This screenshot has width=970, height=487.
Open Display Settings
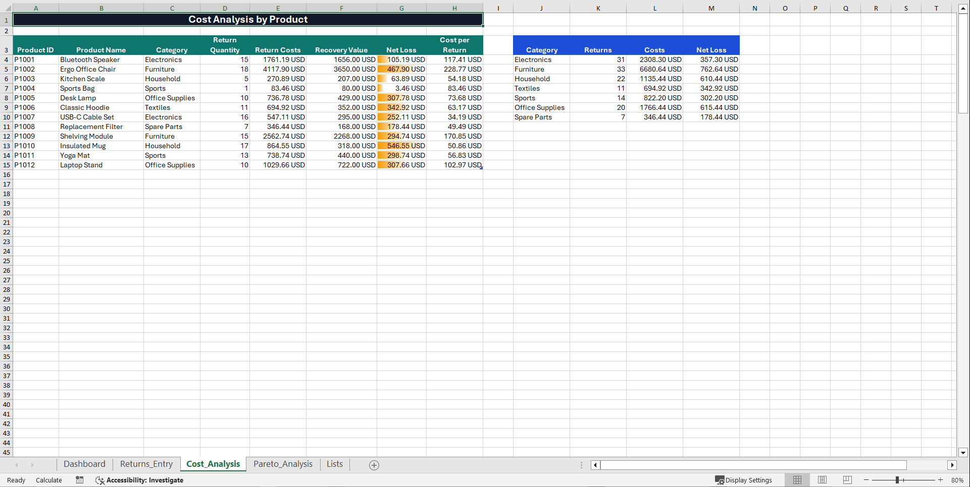coord(743,480)
